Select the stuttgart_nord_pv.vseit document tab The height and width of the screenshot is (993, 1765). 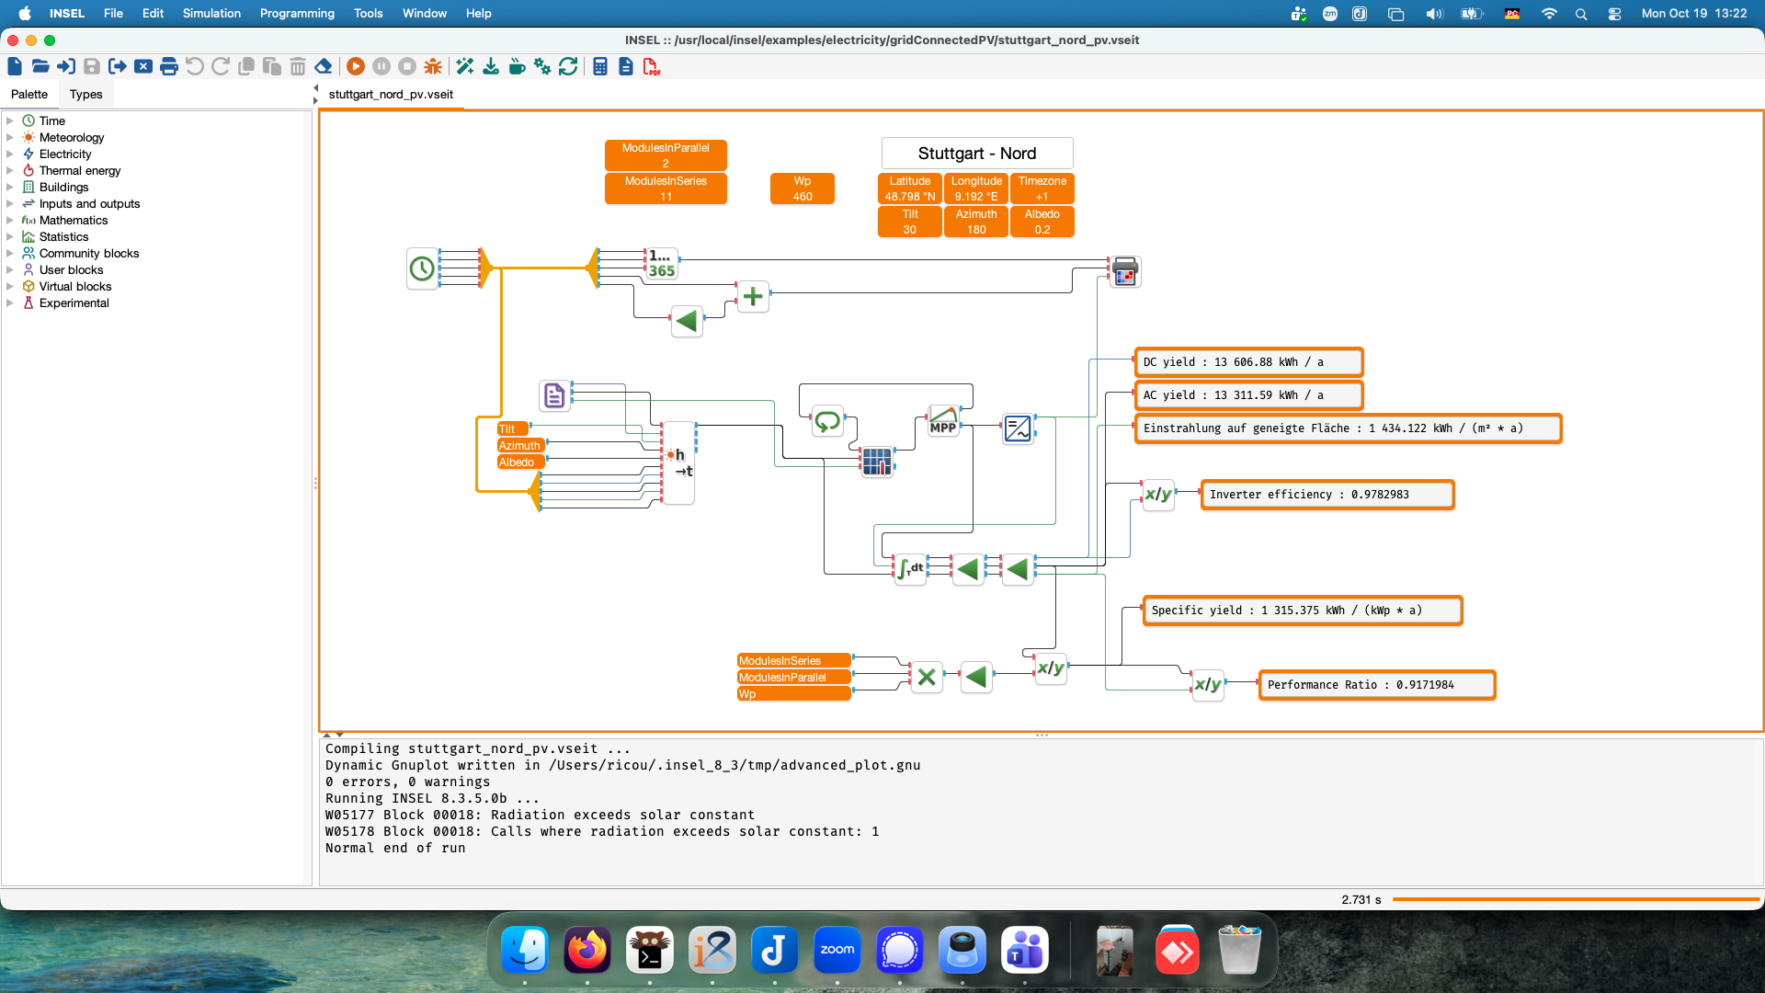coord(391,94)
